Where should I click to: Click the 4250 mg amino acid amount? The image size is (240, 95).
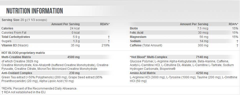coord(202,73)
